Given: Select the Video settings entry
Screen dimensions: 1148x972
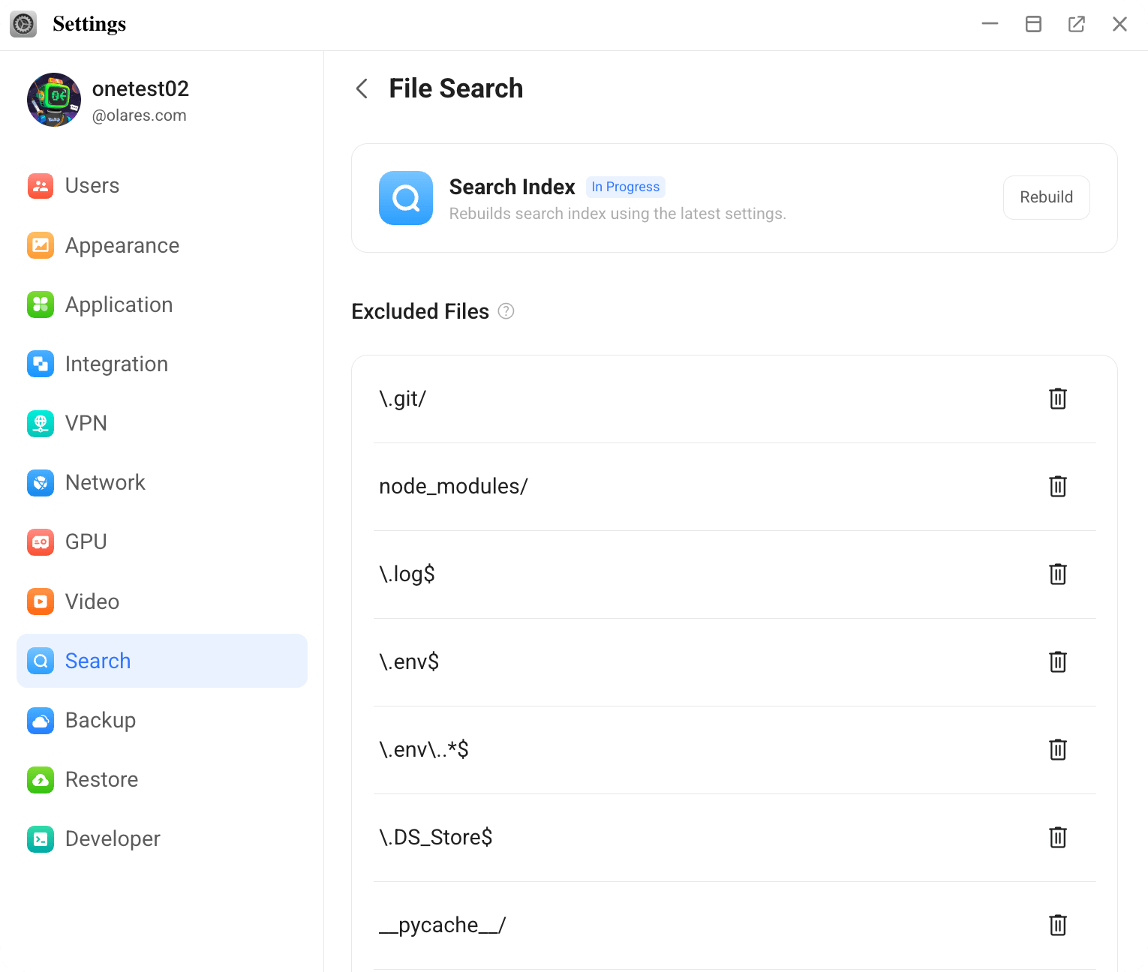Looking at the screenshot, I should [92, 601].
